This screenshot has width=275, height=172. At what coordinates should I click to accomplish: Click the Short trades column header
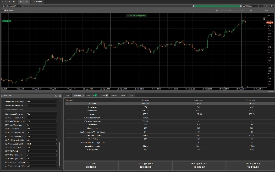coord(252,100)
